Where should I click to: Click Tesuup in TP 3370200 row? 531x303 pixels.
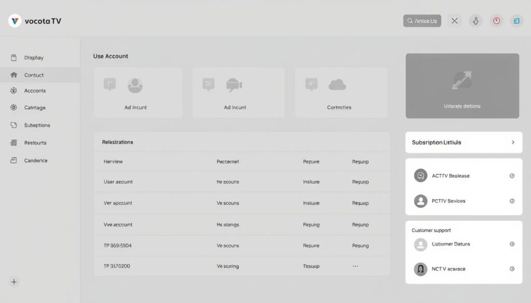pyautogui.click(x=311, y=266)
